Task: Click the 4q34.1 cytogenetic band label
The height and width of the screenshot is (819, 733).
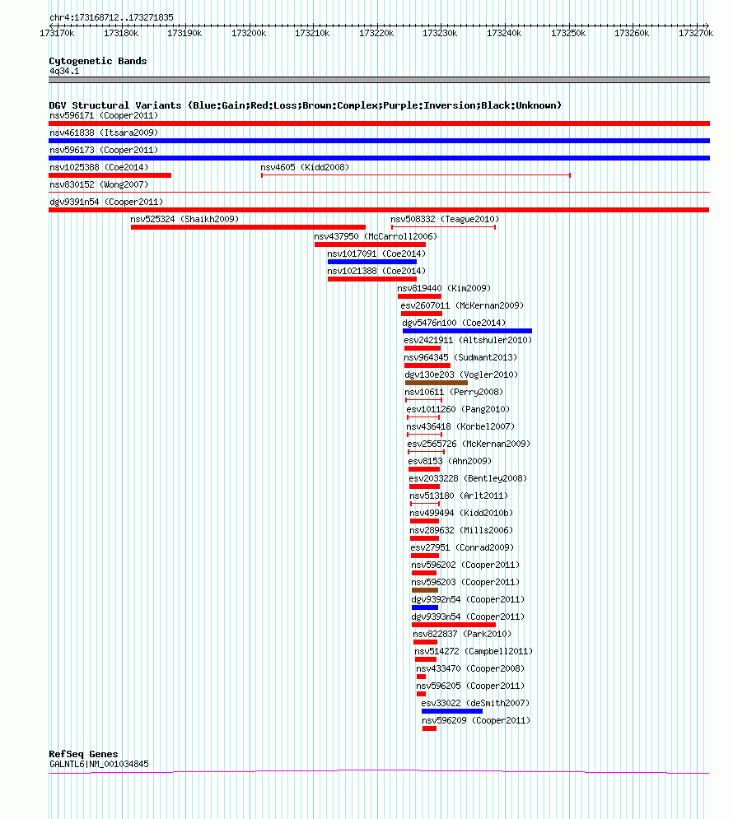Action: tap(64, 71)
